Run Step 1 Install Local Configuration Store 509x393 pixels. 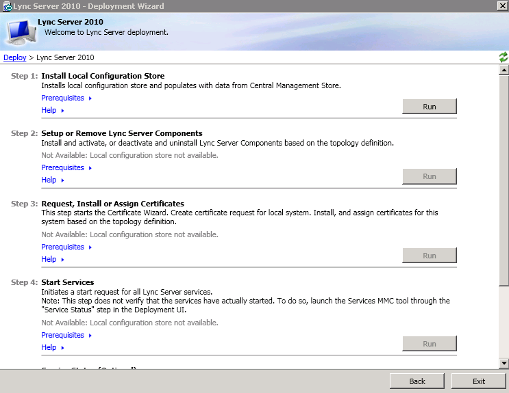coord(429,107)
